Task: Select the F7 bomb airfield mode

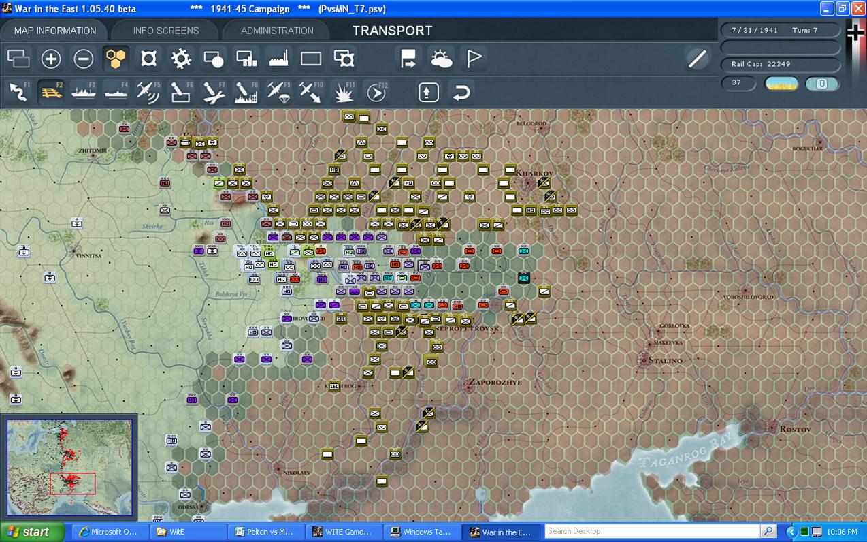Action: point(214,92)
